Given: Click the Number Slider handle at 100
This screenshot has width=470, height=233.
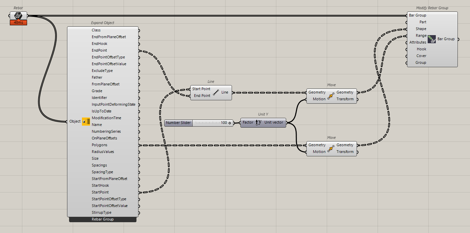Looking at the screenshot, I should (x=230, y=123).
